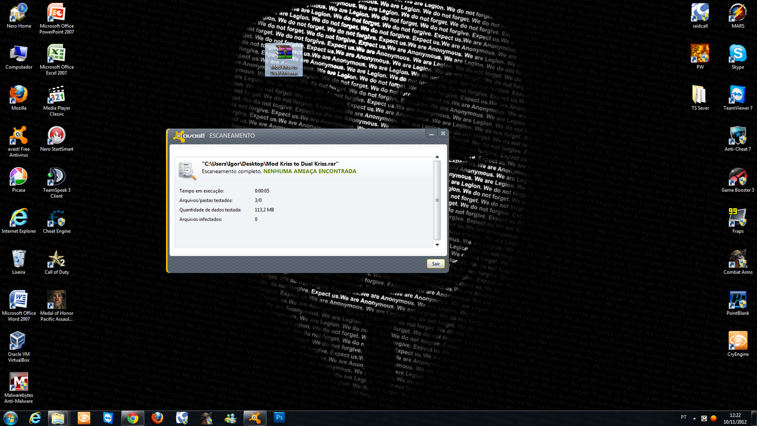Select the PointBlank desktop icon

point(738,303)
